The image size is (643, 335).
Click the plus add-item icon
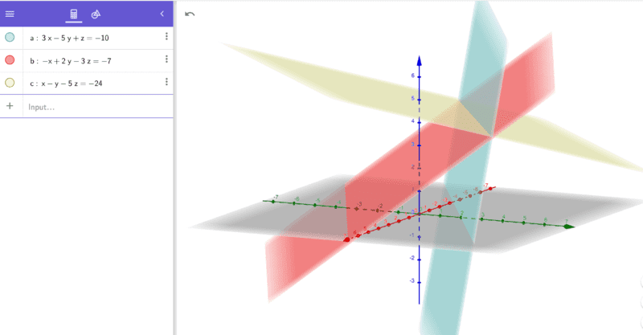[10, 106]
